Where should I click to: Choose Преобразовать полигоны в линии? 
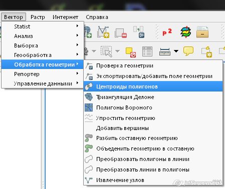click(153, 159)
